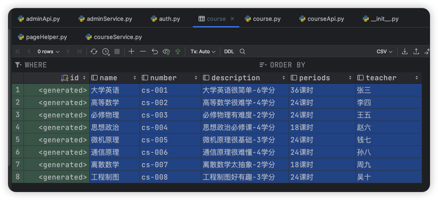Viewport: 438px width, 200px height.
Task: Select the description column header
Action: tap(245, 78)
